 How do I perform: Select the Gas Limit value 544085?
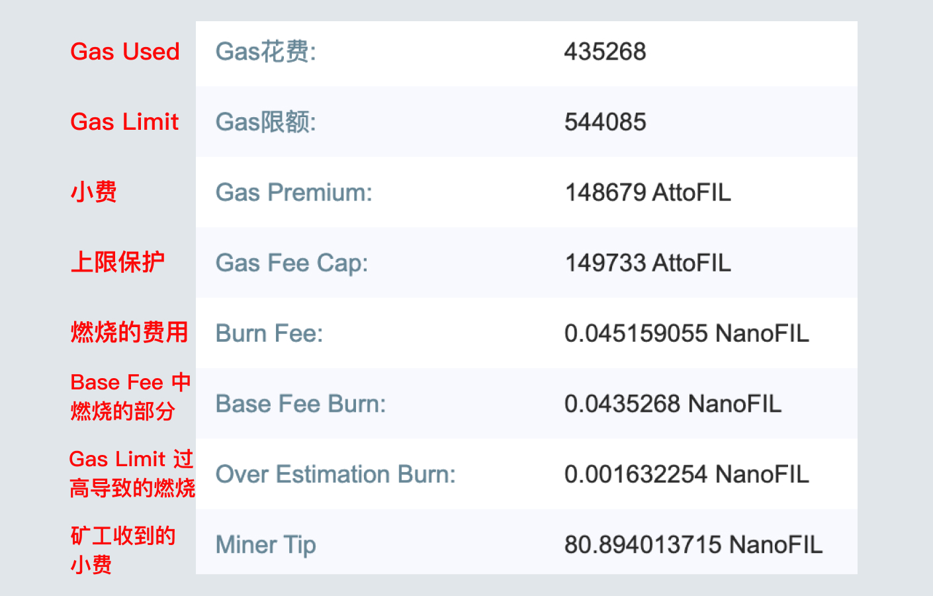pyautogui.click(x=604, y=122)
